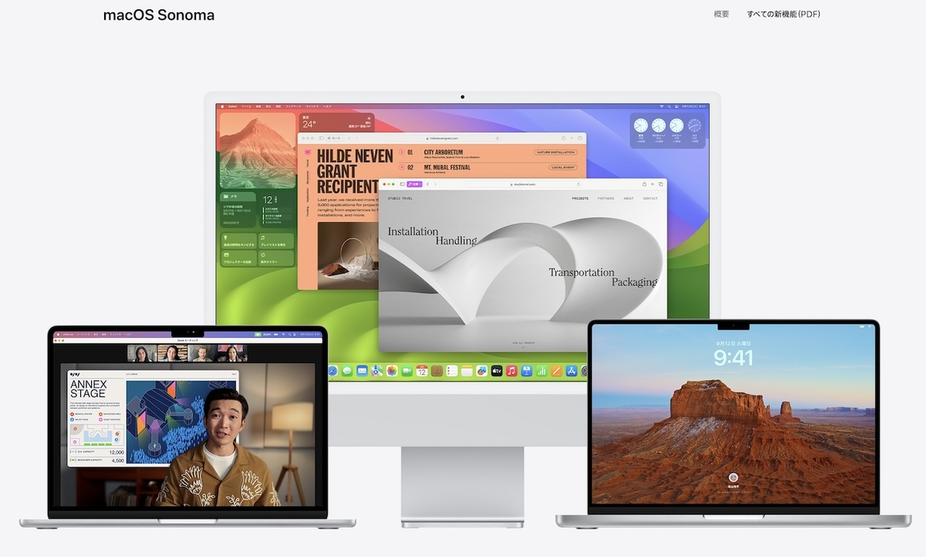Click the ANNEX STAGE slide in the Zoom call

(x=153, y=418)
